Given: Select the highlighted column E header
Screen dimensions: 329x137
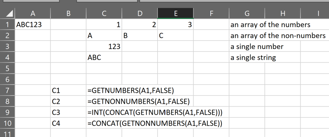Looking at the screenshot, I should point(175,13).
